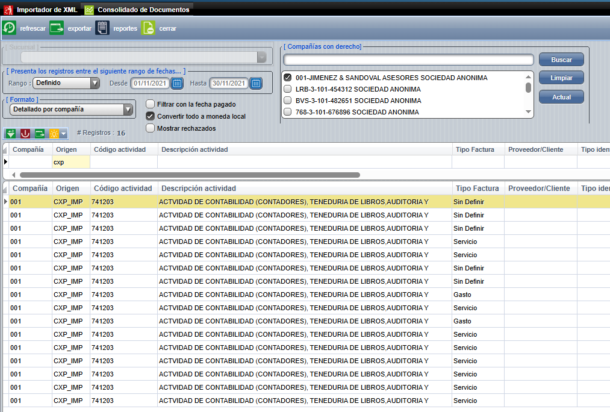Click the green exportar icon in top toolbar
Viewport: 610px width, 412px height.
(x=57, y=28)
